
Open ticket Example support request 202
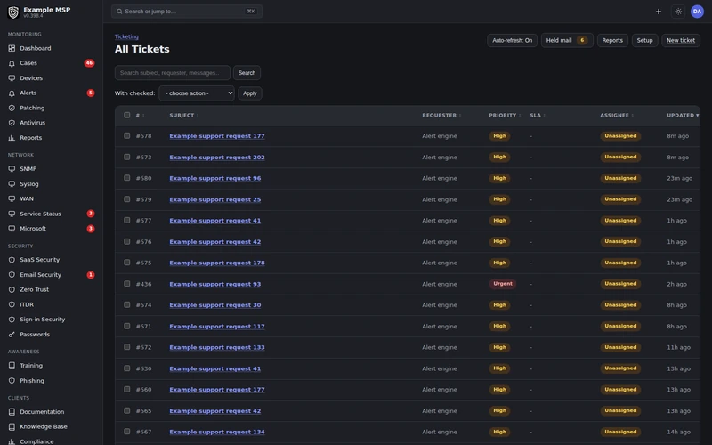click(x=217, y=158)
